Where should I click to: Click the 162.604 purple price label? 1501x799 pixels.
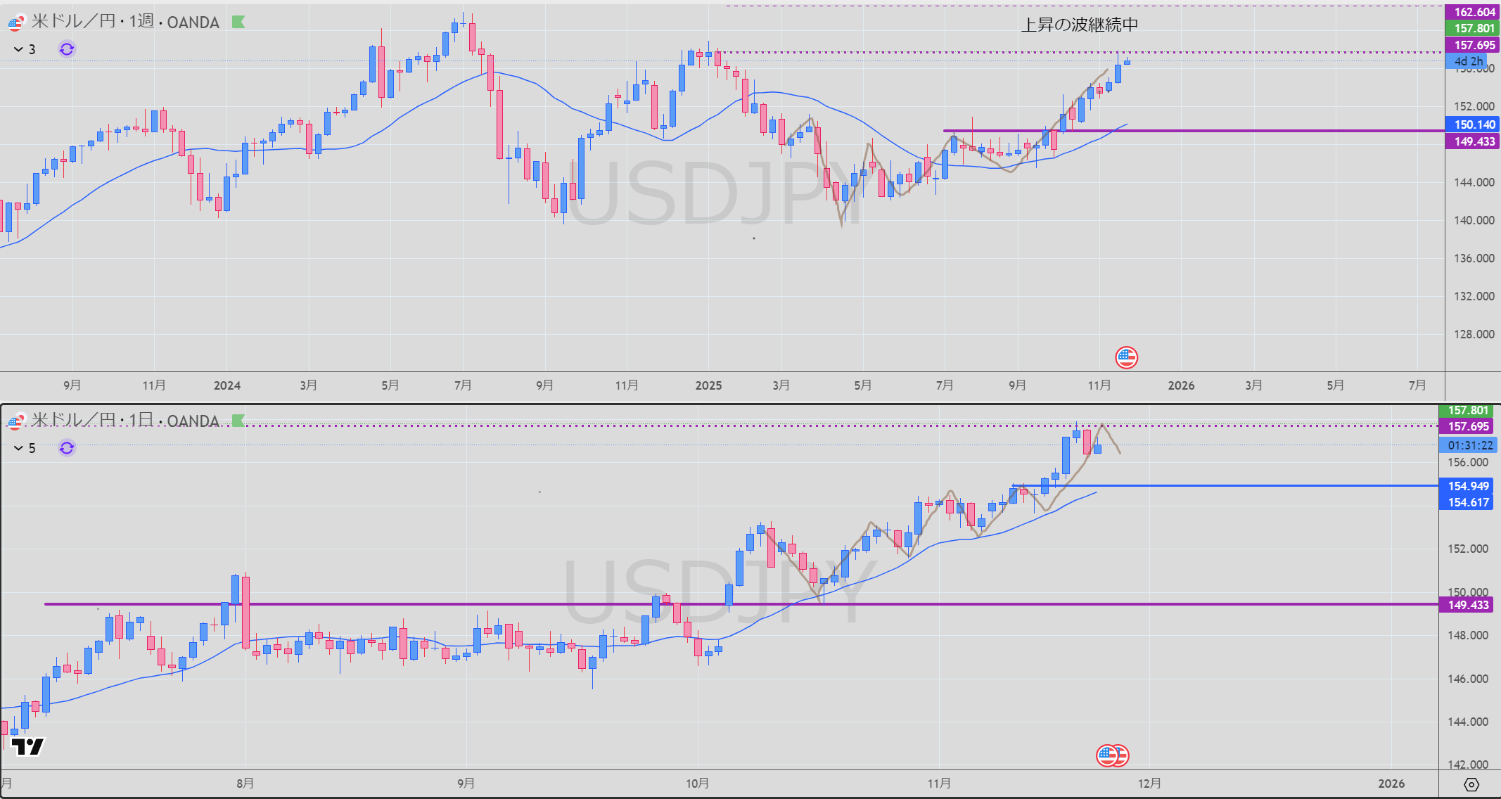pyautogui.click(x=1474, y=12)
